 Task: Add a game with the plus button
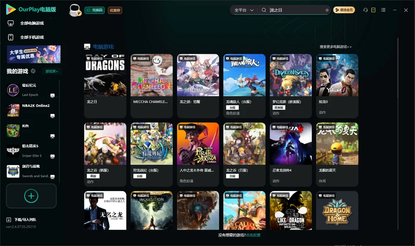pos(31,196)
